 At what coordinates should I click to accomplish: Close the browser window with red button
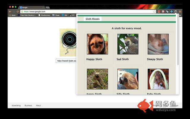pos(10,7)
